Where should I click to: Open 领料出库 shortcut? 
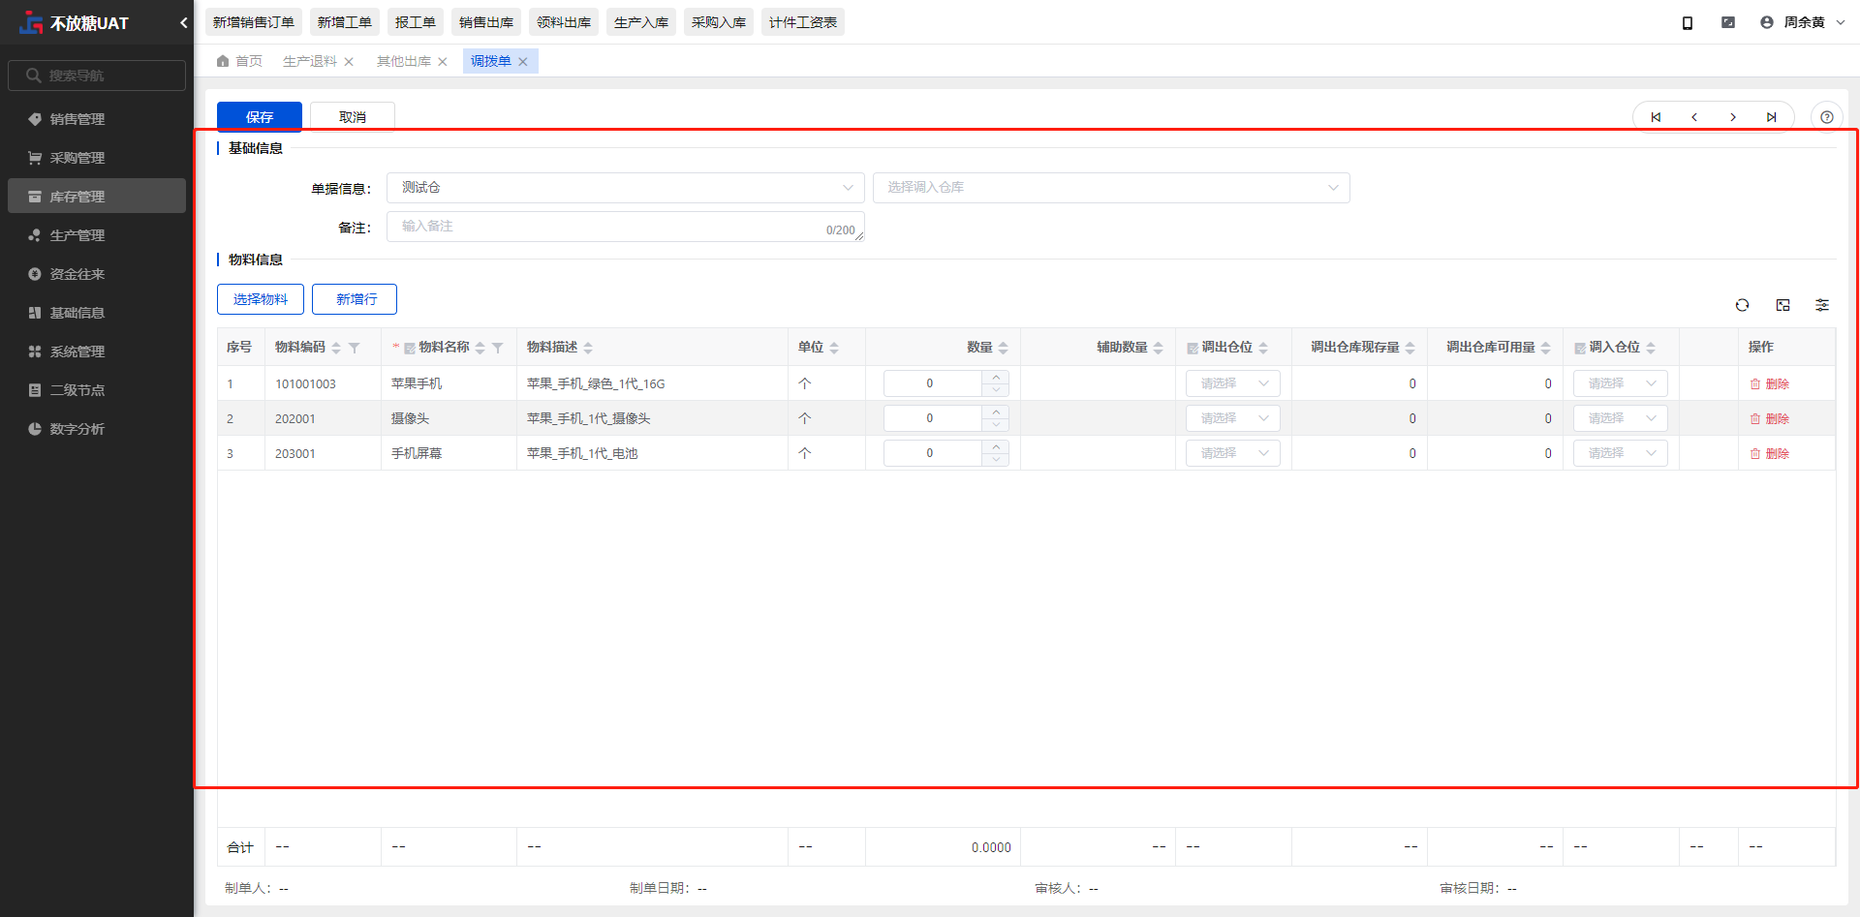[x=564, y=22]
